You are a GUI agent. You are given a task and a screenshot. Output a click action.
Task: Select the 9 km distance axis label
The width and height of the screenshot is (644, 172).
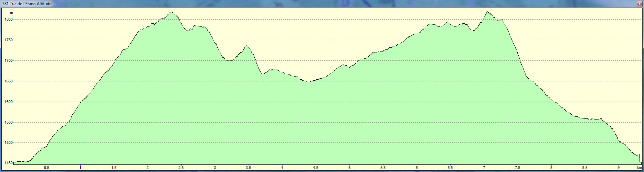[x=619, y=168]
